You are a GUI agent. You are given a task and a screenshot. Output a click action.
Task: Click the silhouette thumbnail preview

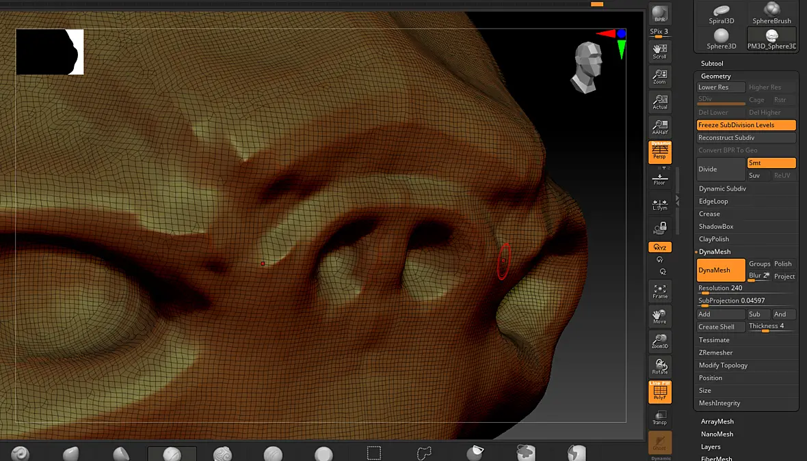click(x=50, y=52)
